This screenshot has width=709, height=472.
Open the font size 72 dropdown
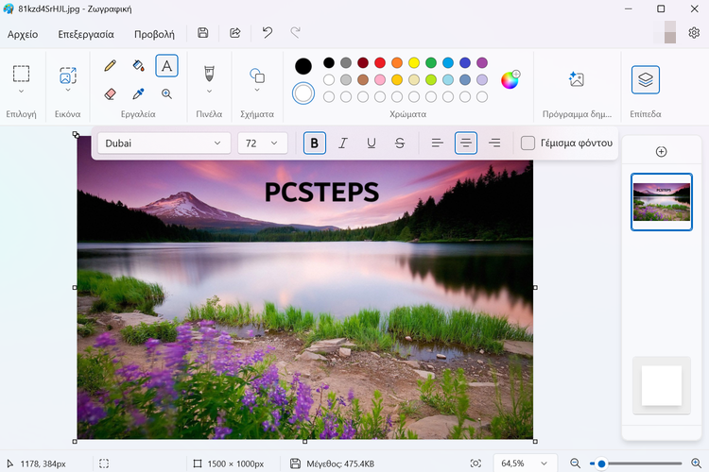[262, 143]
